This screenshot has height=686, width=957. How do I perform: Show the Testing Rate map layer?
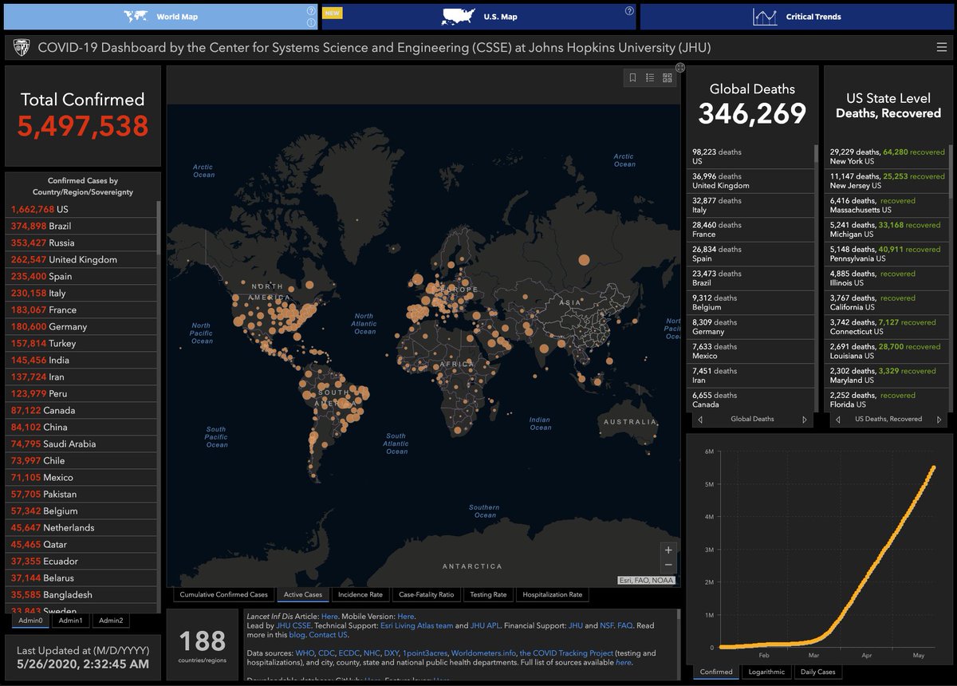[488, 594]
